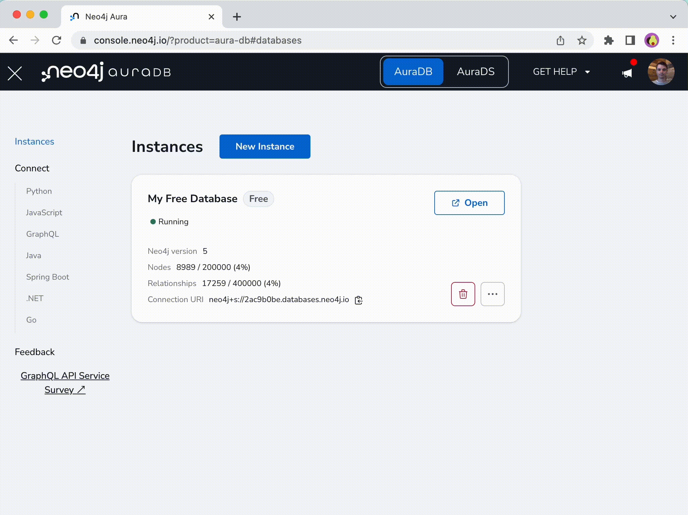This screenshot has height=515, width=688.
Task: Open a new browser tab
Action: coord(237,17)
